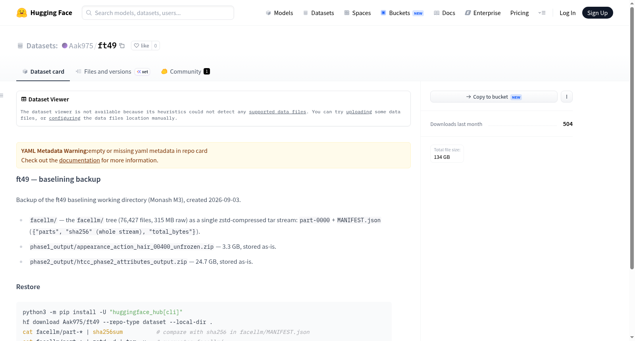Open the configuring link in Dataset Viewer
Viewport: 635px width, 341px height.
click(65, 118)
